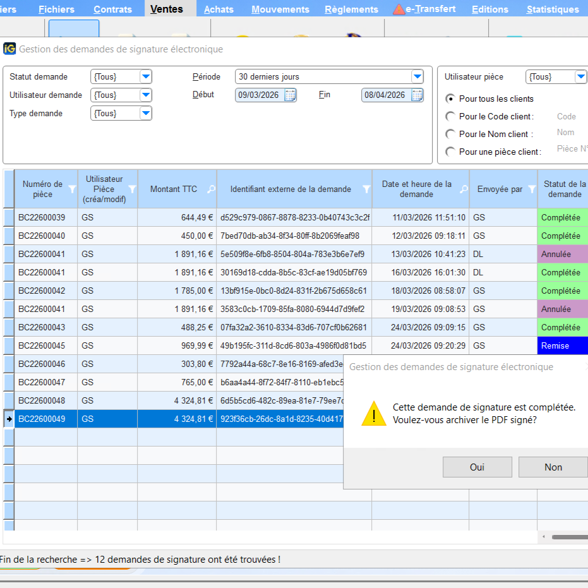Open the calendar picker for Début date
Screen dimensions: 588x588
click(290, 95)
